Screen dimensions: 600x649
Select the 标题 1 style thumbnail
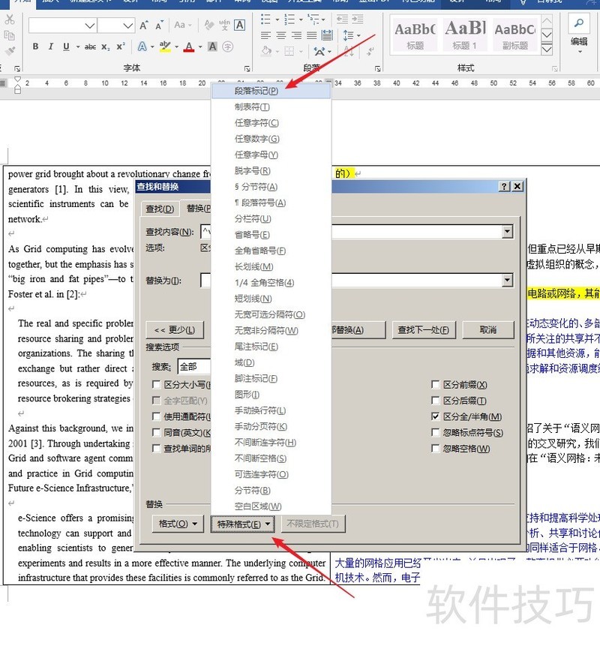[465, 34]
